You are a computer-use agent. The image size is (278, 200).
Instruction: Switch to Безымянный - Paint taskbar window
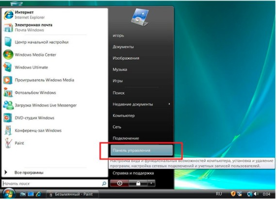[x=72, y=194]
